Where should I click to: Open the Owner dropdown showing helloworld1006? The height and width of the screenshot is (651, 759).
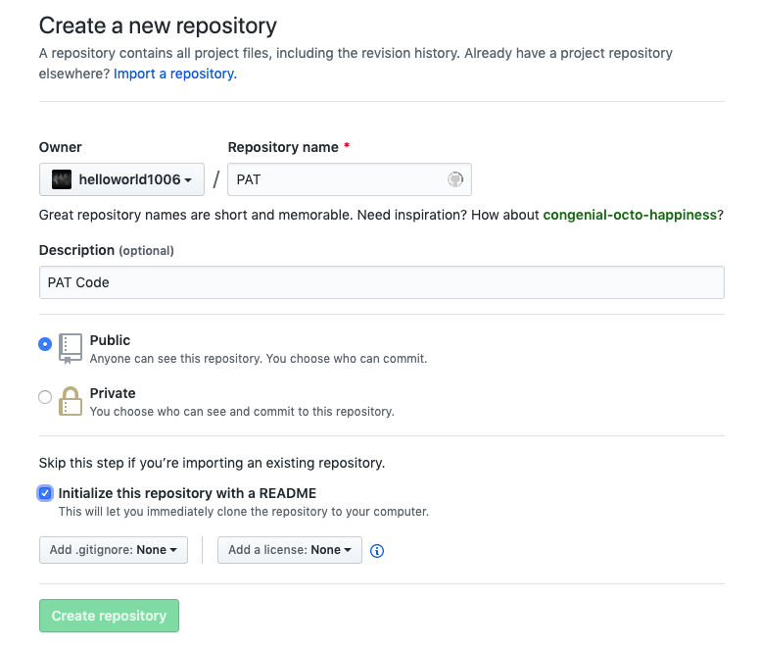[x=121, y=179]
